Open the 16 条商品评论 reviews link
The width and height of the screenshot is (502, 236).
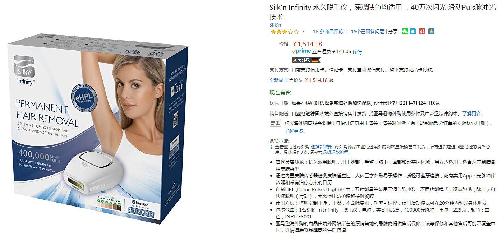click(x=328, y=32)
